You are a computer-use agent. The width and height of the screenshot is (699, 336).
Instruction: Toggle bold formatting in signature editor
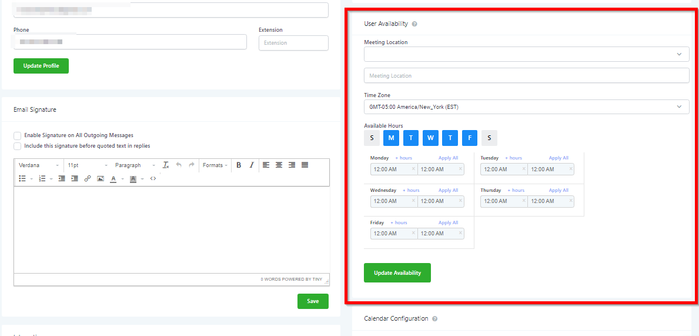(x=239, y=165)
